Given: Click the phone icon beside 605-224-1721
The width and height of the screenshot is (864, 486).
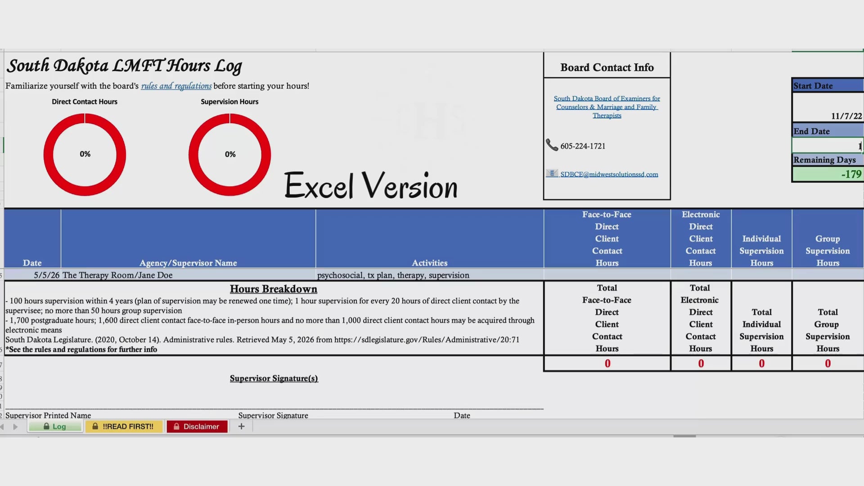Looking at the screenshot, I should point(552,145).
